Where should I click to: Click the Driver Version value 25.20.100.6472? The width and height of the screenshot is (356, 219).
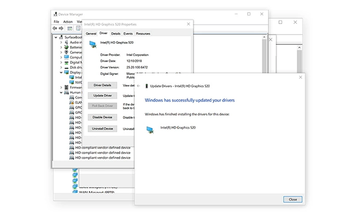[x=137, y=67]
